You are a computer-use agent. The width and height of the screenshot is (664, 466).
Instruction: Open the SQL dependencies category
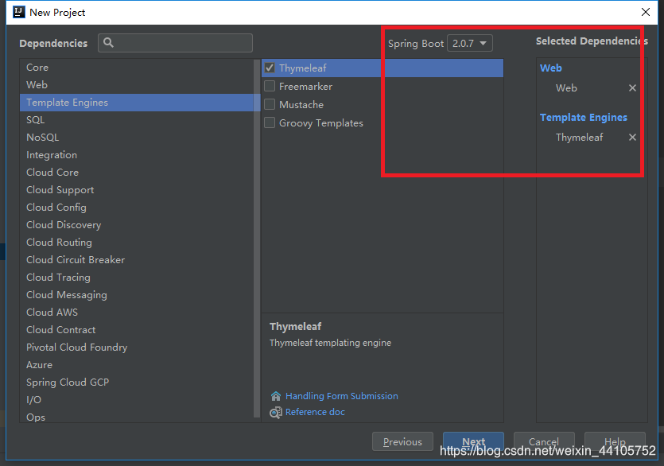coord(137,120)
